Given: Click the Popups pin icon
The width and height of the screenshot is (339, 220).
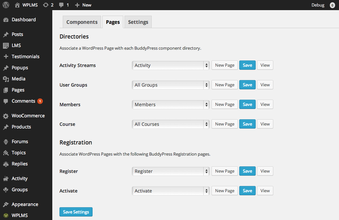Looking at the screenshot, I should pyautogui.click(x=6, y=68).
